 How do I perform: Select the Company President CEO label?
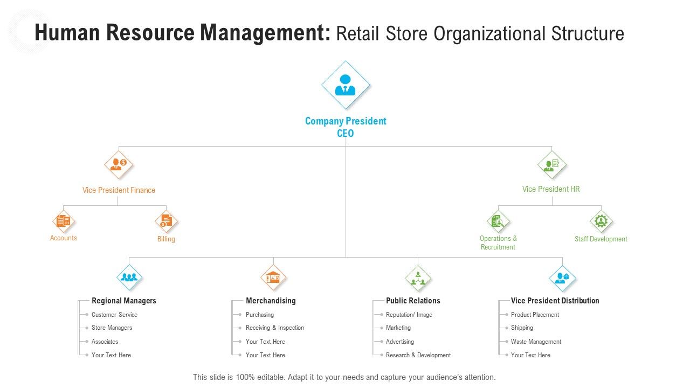[346, 127]
